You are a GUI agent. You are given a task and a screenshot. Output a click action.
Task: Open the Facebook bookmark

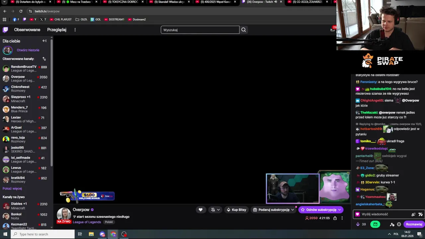16,20
